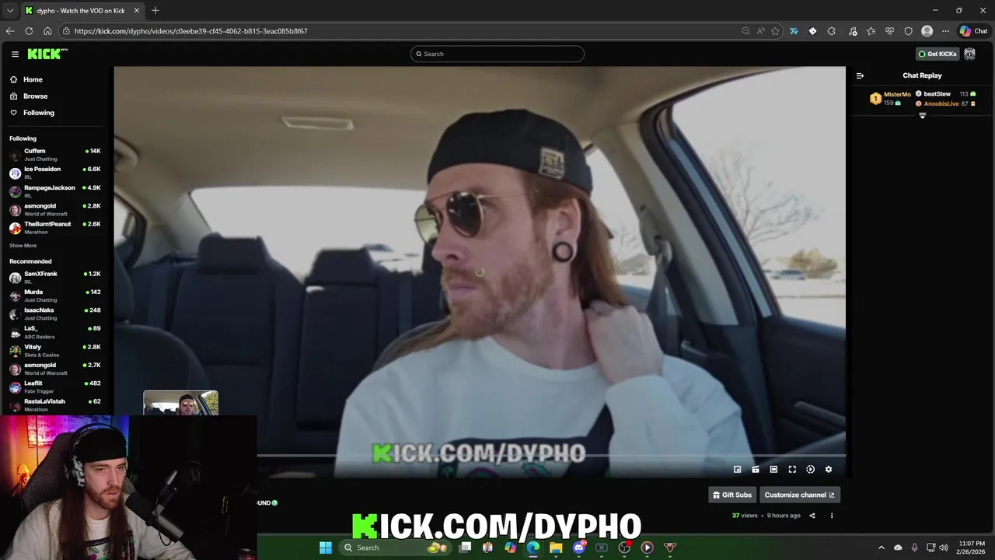Screen dimensions: 995x560
Task: Open asmongold channel with 2.8K viewers
Action: click(54, 209)
